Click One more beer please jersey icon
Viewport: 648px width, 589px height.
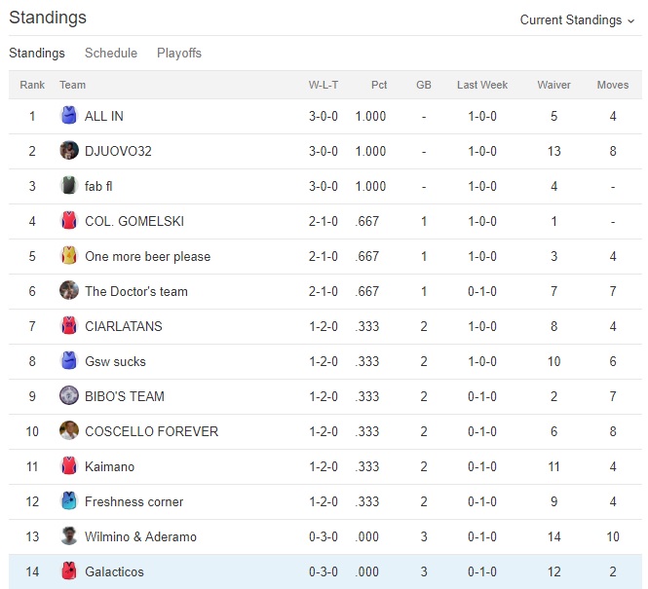tap(68, 256)
